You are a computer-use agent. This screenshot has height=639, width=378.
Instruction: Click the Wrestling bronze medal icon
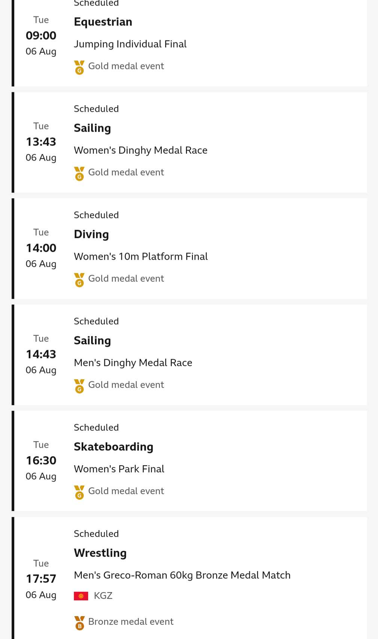[x=79, y=623]
